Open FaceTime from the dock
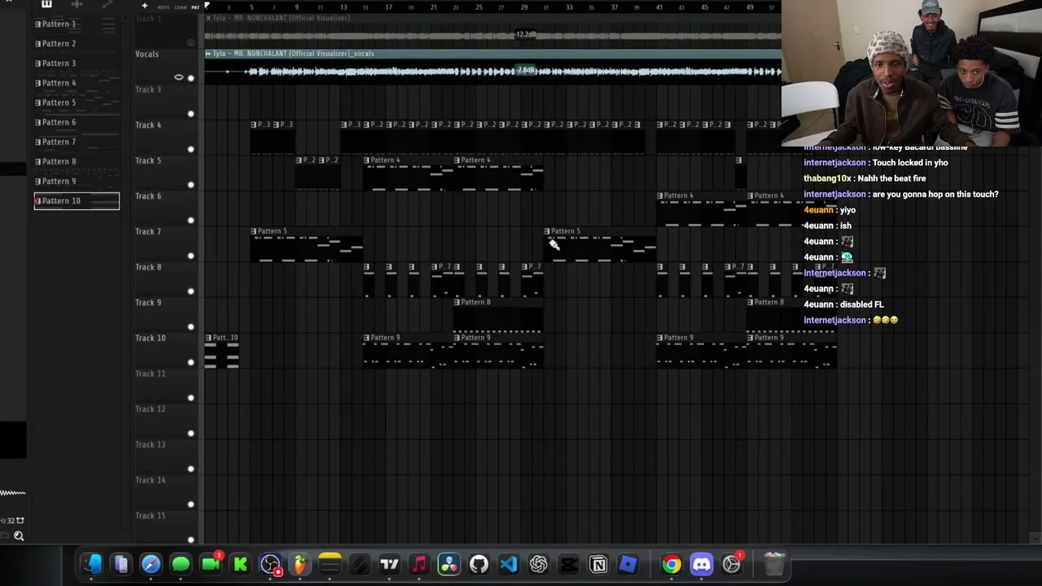The image size is (1042, 586). [x=211, y=564]
